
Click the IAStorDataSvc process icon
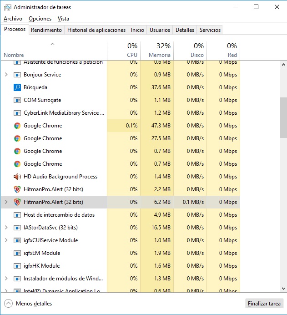pos(17,228)
